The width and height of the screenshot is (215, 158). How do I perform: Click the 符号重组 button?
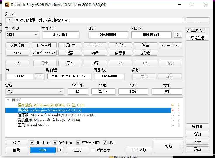click(197, 38)
